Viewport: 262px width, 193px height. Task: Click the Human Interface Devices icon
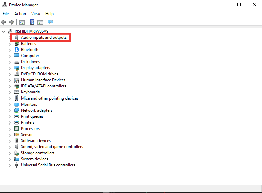[16, 80]
